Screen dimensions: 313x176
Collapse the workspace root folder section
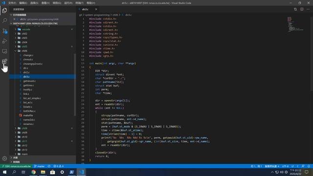click(x=43, y=23)
